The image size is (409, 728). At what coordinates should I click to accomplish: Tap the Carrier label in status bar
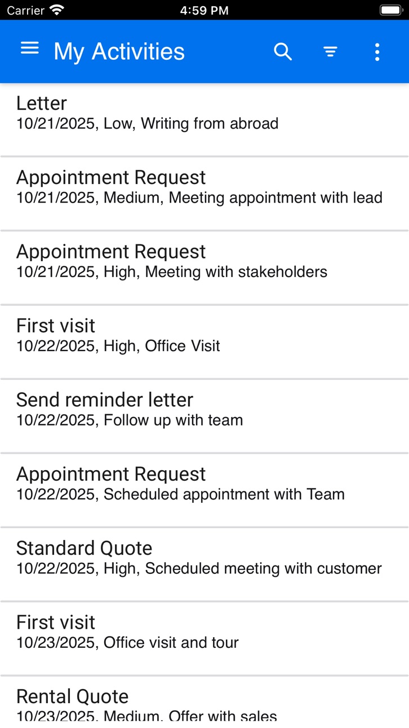[25, 10]
